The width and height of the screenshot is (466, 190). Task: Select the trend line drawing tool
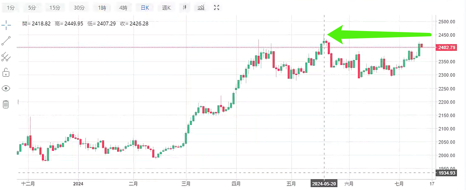click(x=6, y=41)
